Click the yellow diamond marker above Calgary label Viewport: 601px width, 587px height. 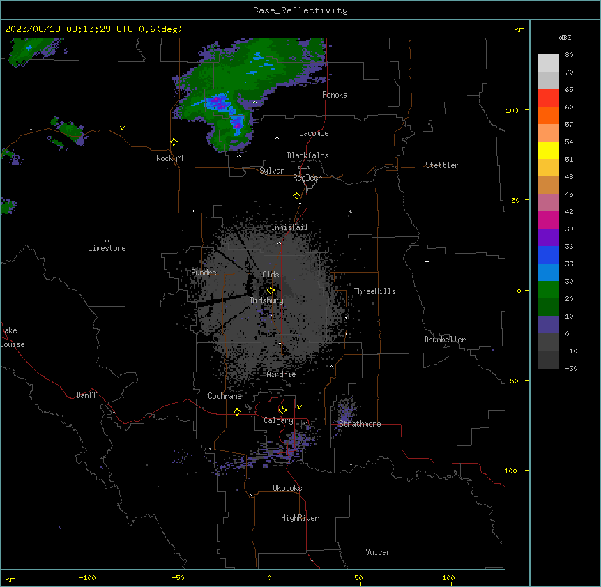tap(282, 411)
